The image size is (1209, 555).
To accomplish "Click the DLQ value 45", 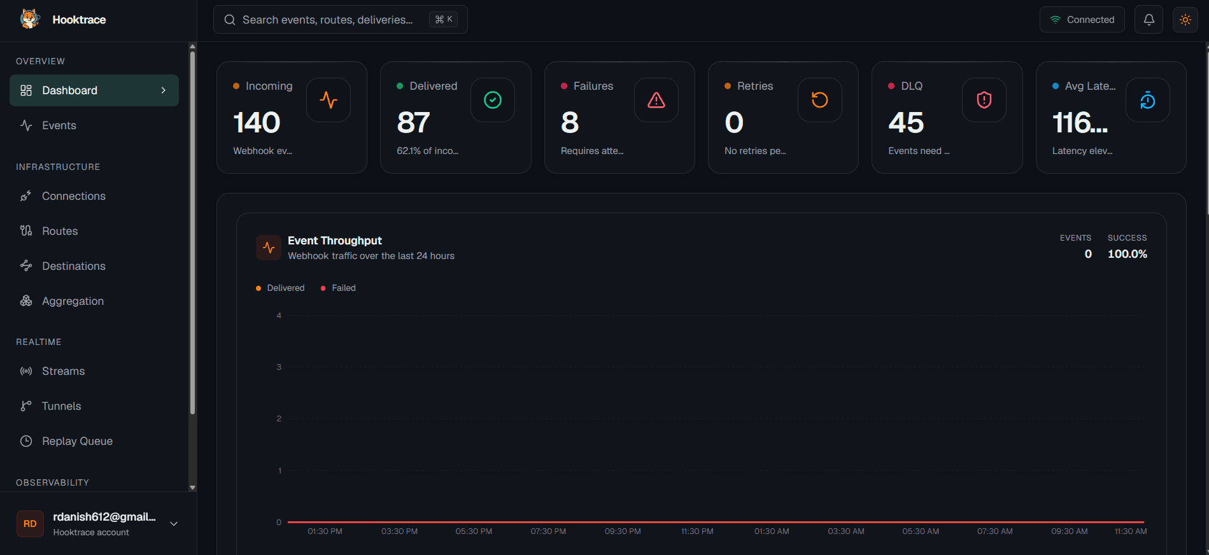I will pyautogui.click(x=906, y=122).
